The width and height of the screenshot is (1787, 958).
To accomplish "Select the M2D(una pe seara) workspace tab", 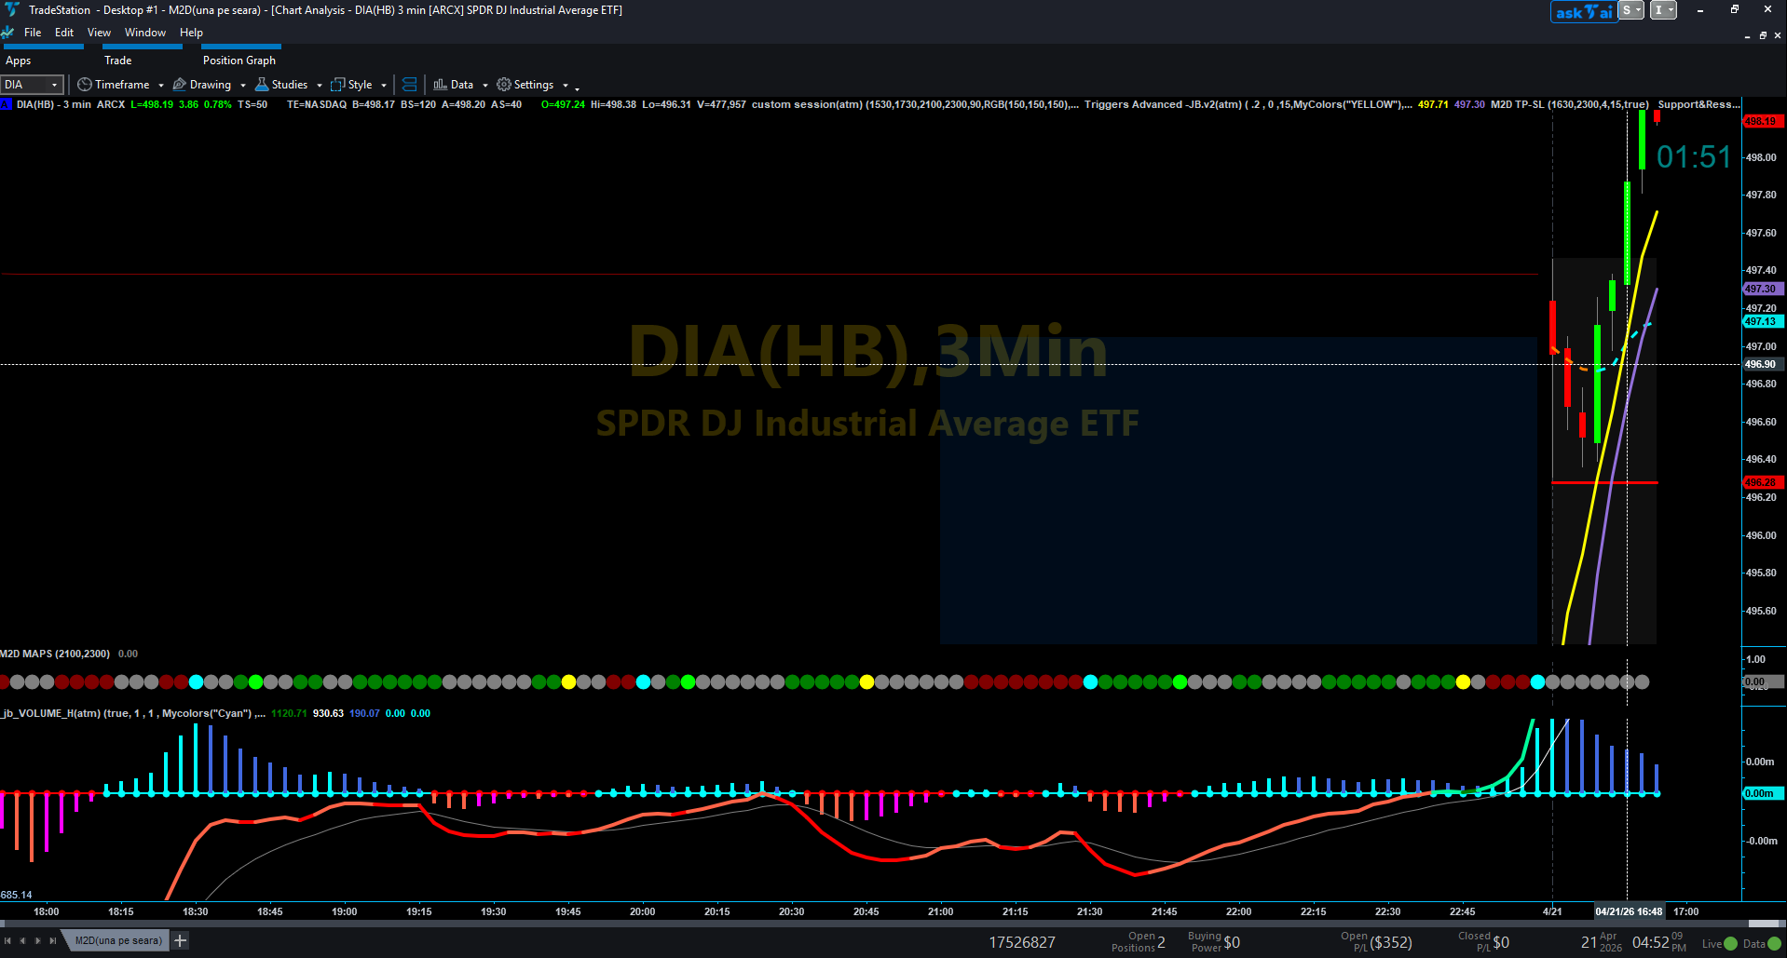I will point(117,940).
